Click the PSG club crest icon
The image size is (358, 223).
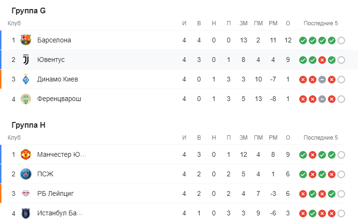coord(26,174)
